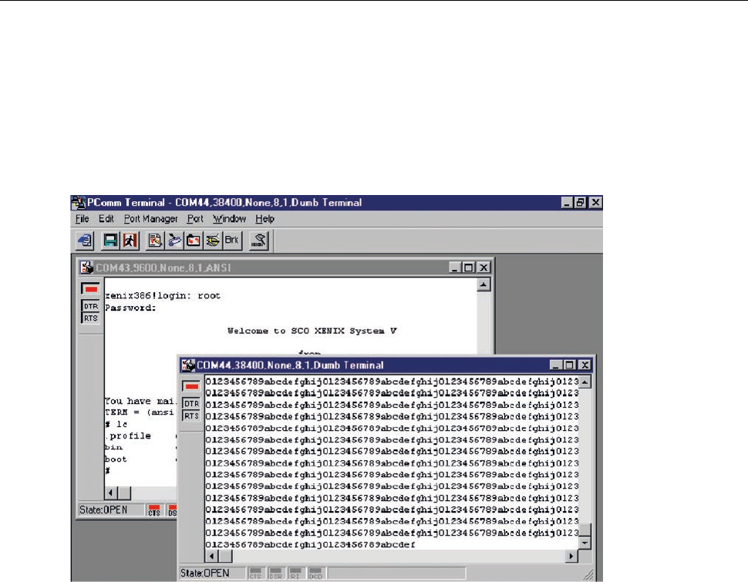This screenshot has height=582, width=748.
Task: Open the File menu
Action: 82,219
